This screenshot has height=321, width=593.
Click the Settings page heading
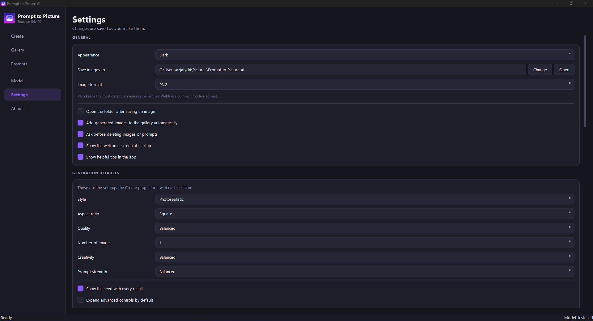(89, 20)
